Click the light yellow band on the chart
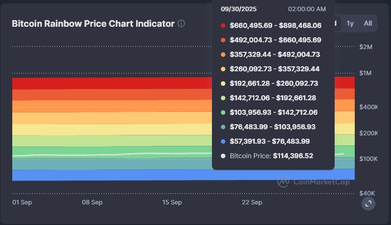 (112, 129)
